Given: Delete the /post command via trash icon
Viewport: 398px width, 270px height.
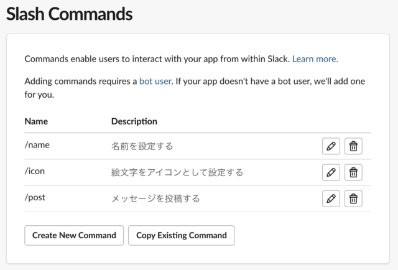Looking at the screenshot, I should coord(353,198).
